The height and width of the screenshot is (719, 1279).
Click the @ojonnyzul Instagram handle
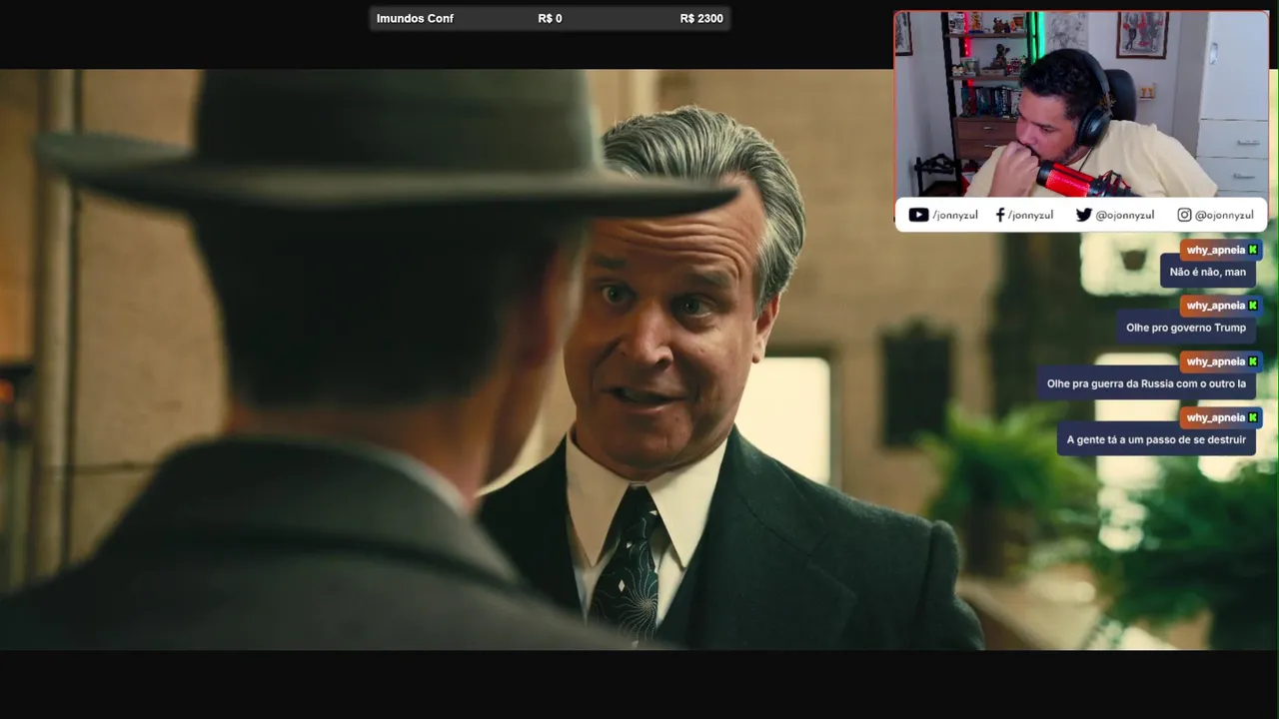pos(1224,215)
